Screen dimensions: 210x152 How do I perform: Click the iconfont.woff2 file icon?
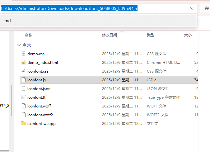click(23, 115)
